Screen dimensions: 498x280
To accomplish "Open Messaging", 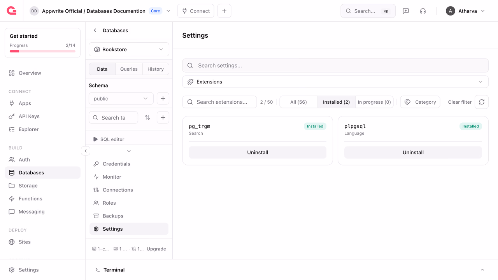I will tap(42, 212).
